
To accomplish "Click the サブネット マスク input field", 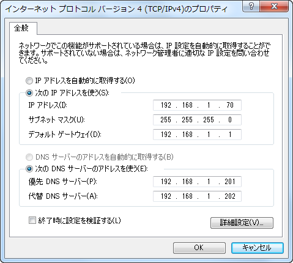I will click(197, 120).
